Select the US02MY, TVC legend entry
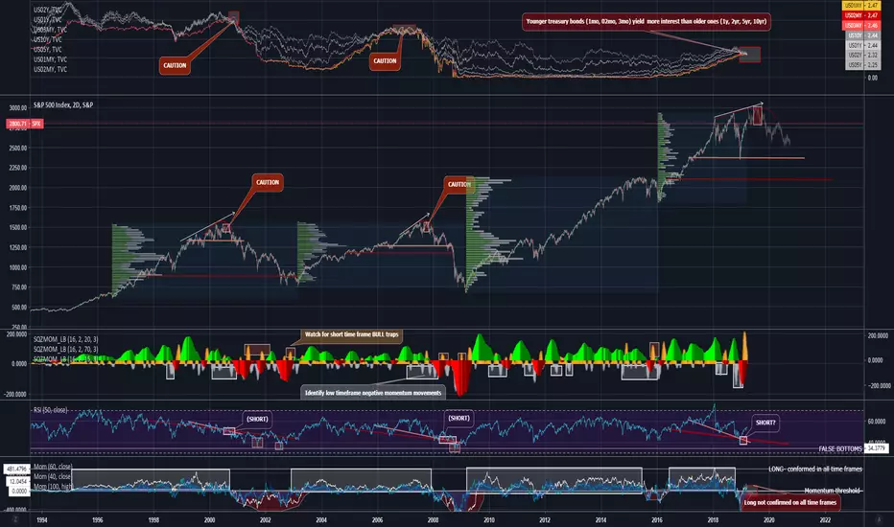 pos(50,69)
